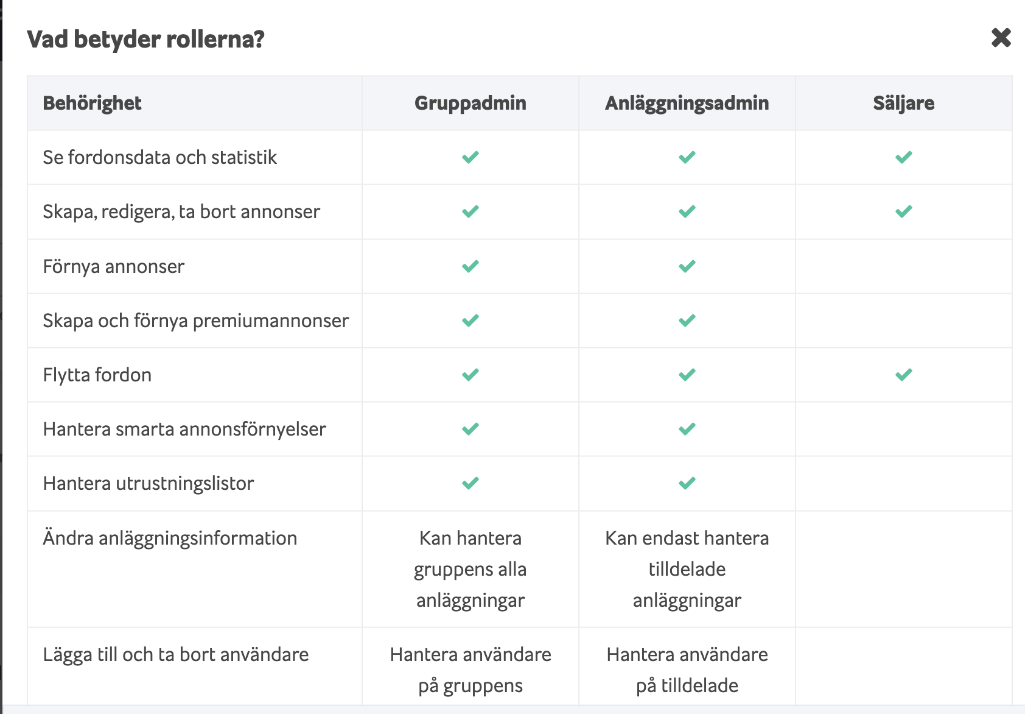The height and width of the screenshot is (714, 1025).
Task: Toggle the Anläggningsadmin permission for Skapa annonser
Action: pyautogui.click(x=686, y=211)
